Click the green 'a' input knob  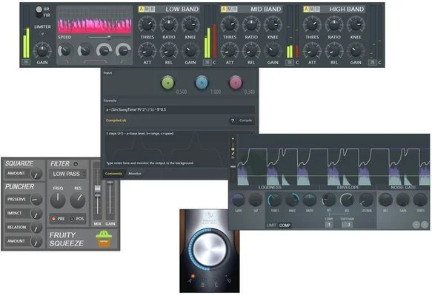(168, 83)
